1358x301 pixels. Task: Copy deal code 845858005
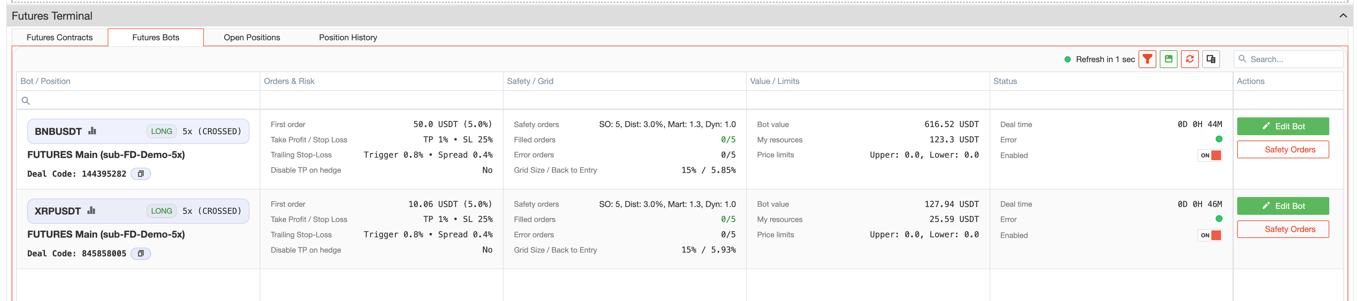141,254
